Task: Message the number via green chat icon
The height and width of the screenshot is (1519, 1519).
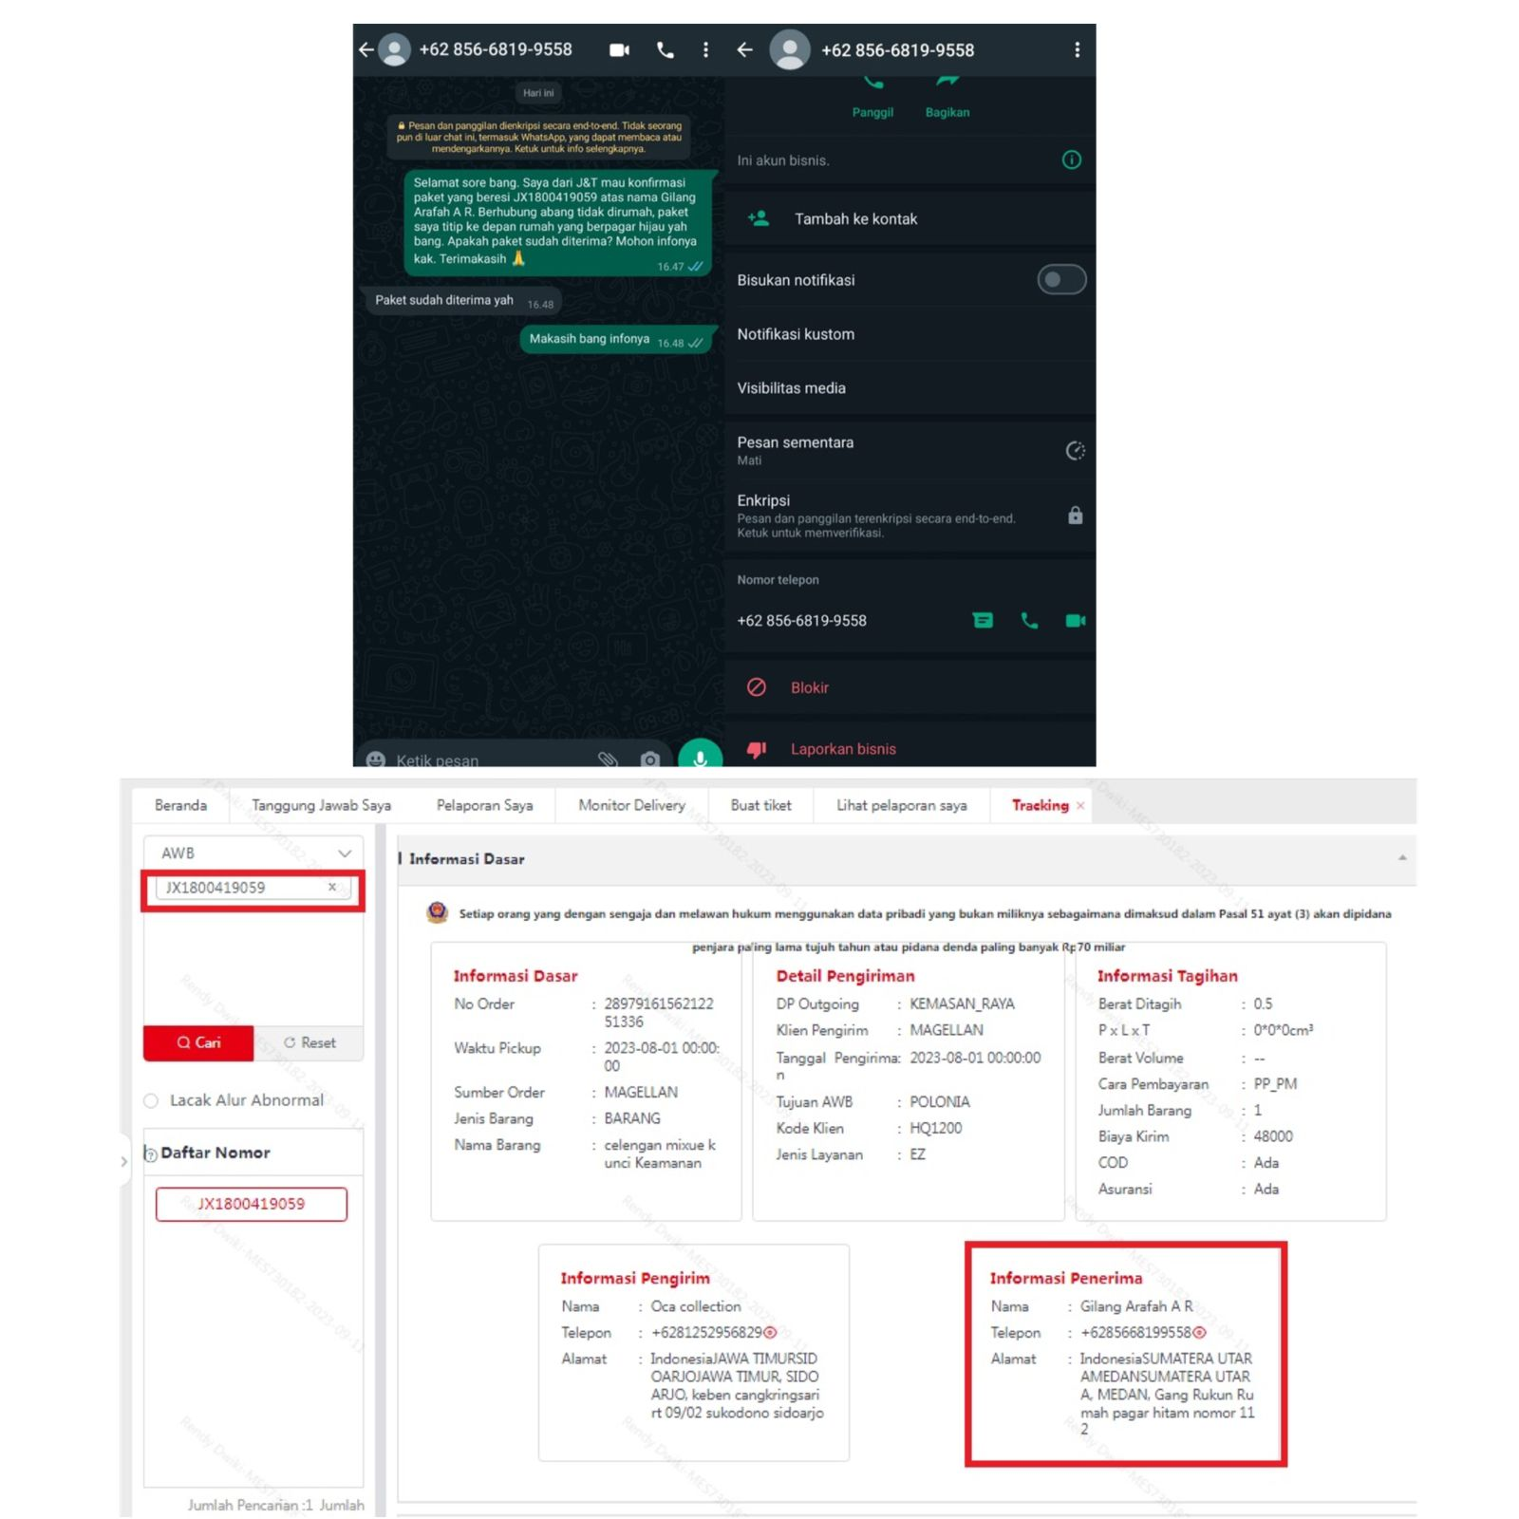Action: (983, 620)
